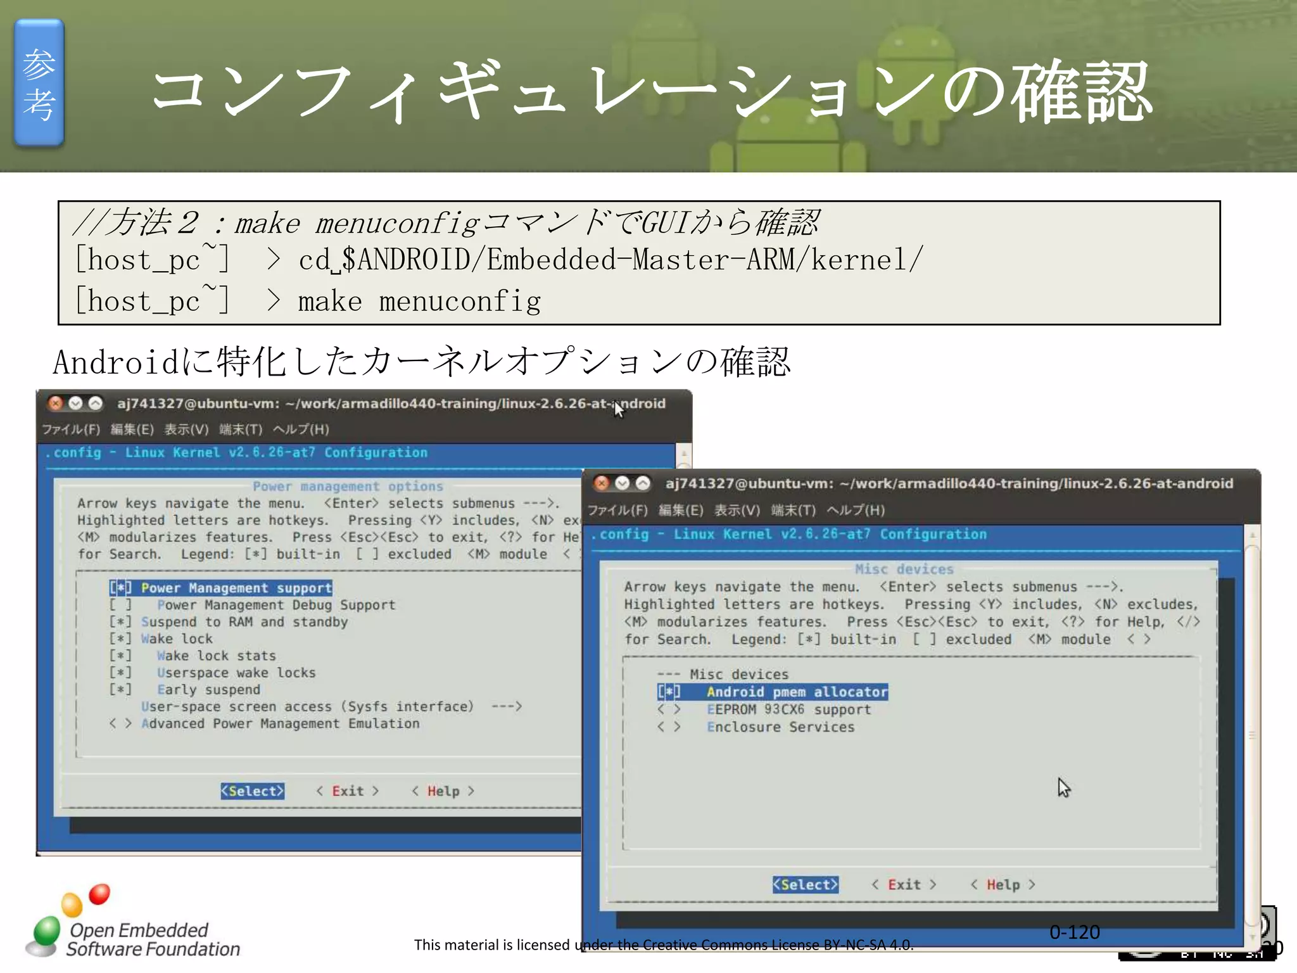The image size is (1297, 973).
Task: Minimize the back terminal window
Action: click(x=75, y=403)
